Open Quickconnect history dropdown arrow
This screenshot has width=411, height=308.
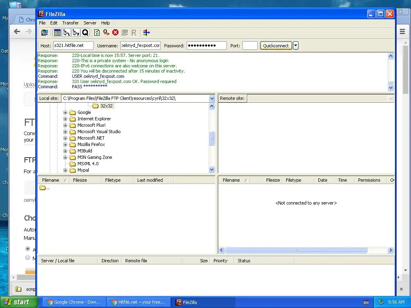coord(296,46)
